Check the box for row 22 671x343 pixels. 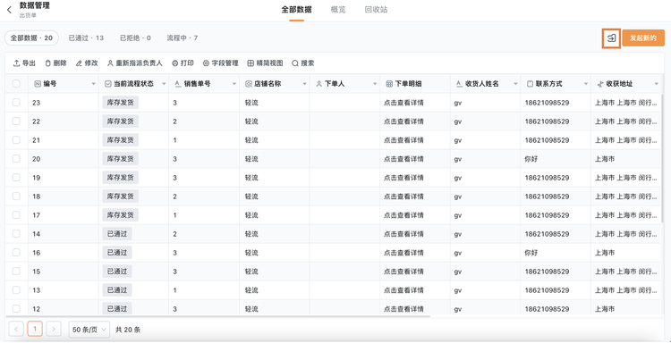16,121
